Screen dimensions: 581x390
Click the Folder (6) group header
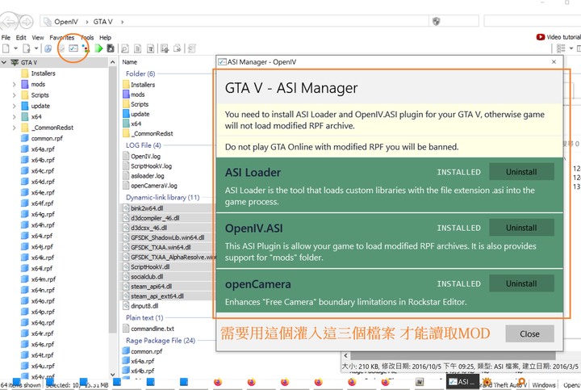point(140,73)
